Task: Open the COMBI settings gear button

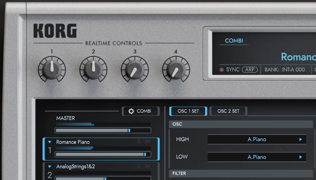Action: [140, 111]
